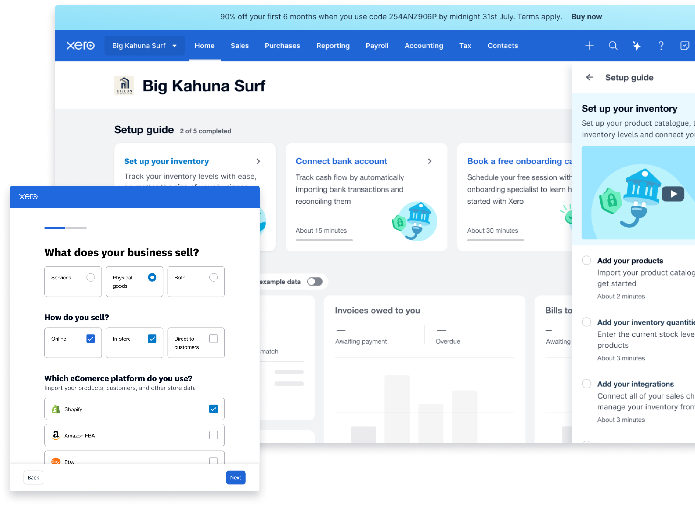This screenshot has height=506, width=695.
Task: Check the Amazon FBA checkbox
Action: pyautogui.click(x=214, y=435)
